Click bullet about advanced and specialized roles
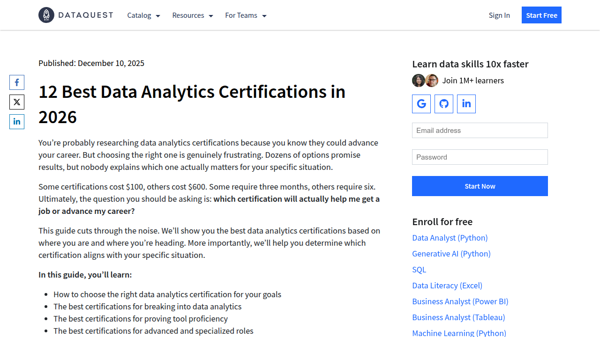This screenshot has height=337, width=600. [x=153, y=331]
